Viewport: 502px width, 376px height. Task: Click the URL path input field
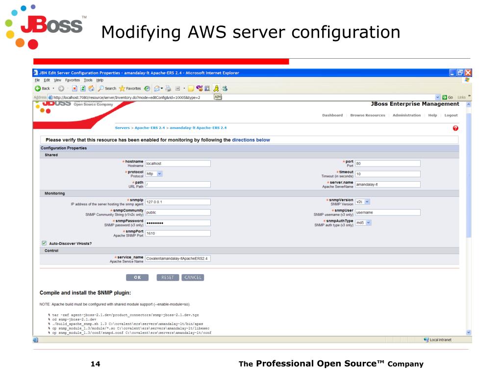click(178, 185)
